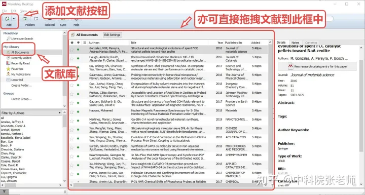Click the create new folder icon
Viewport: 365px width, 195px height.
[25, 19]
